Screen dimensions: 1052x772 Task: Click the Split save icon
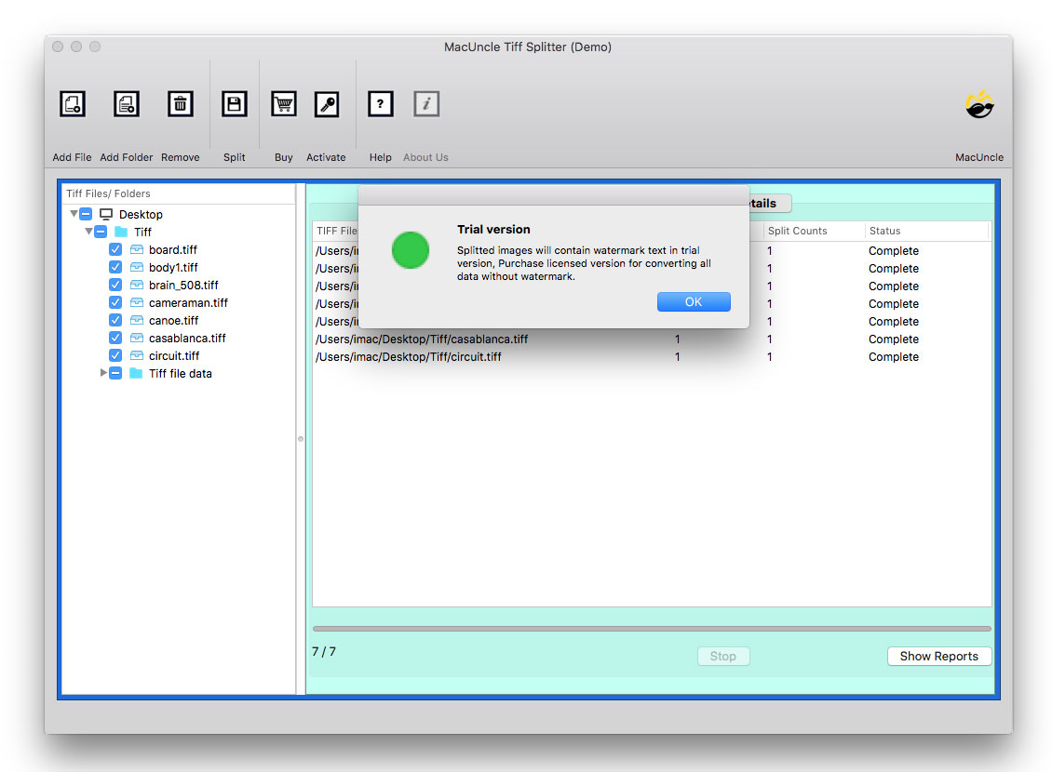tap(235, 104)
